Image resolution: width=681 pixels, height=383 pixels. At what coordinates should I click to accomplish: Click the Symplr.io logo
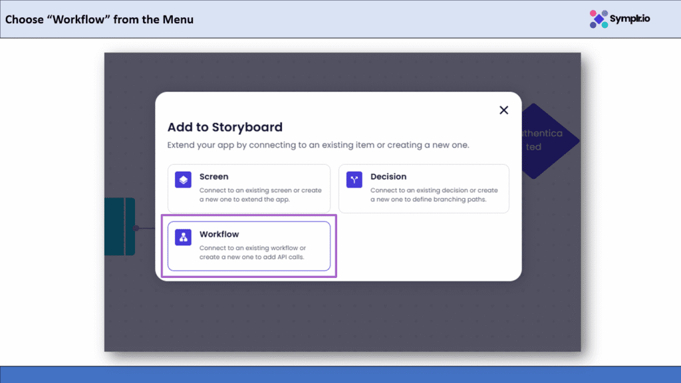click(620, 19)
